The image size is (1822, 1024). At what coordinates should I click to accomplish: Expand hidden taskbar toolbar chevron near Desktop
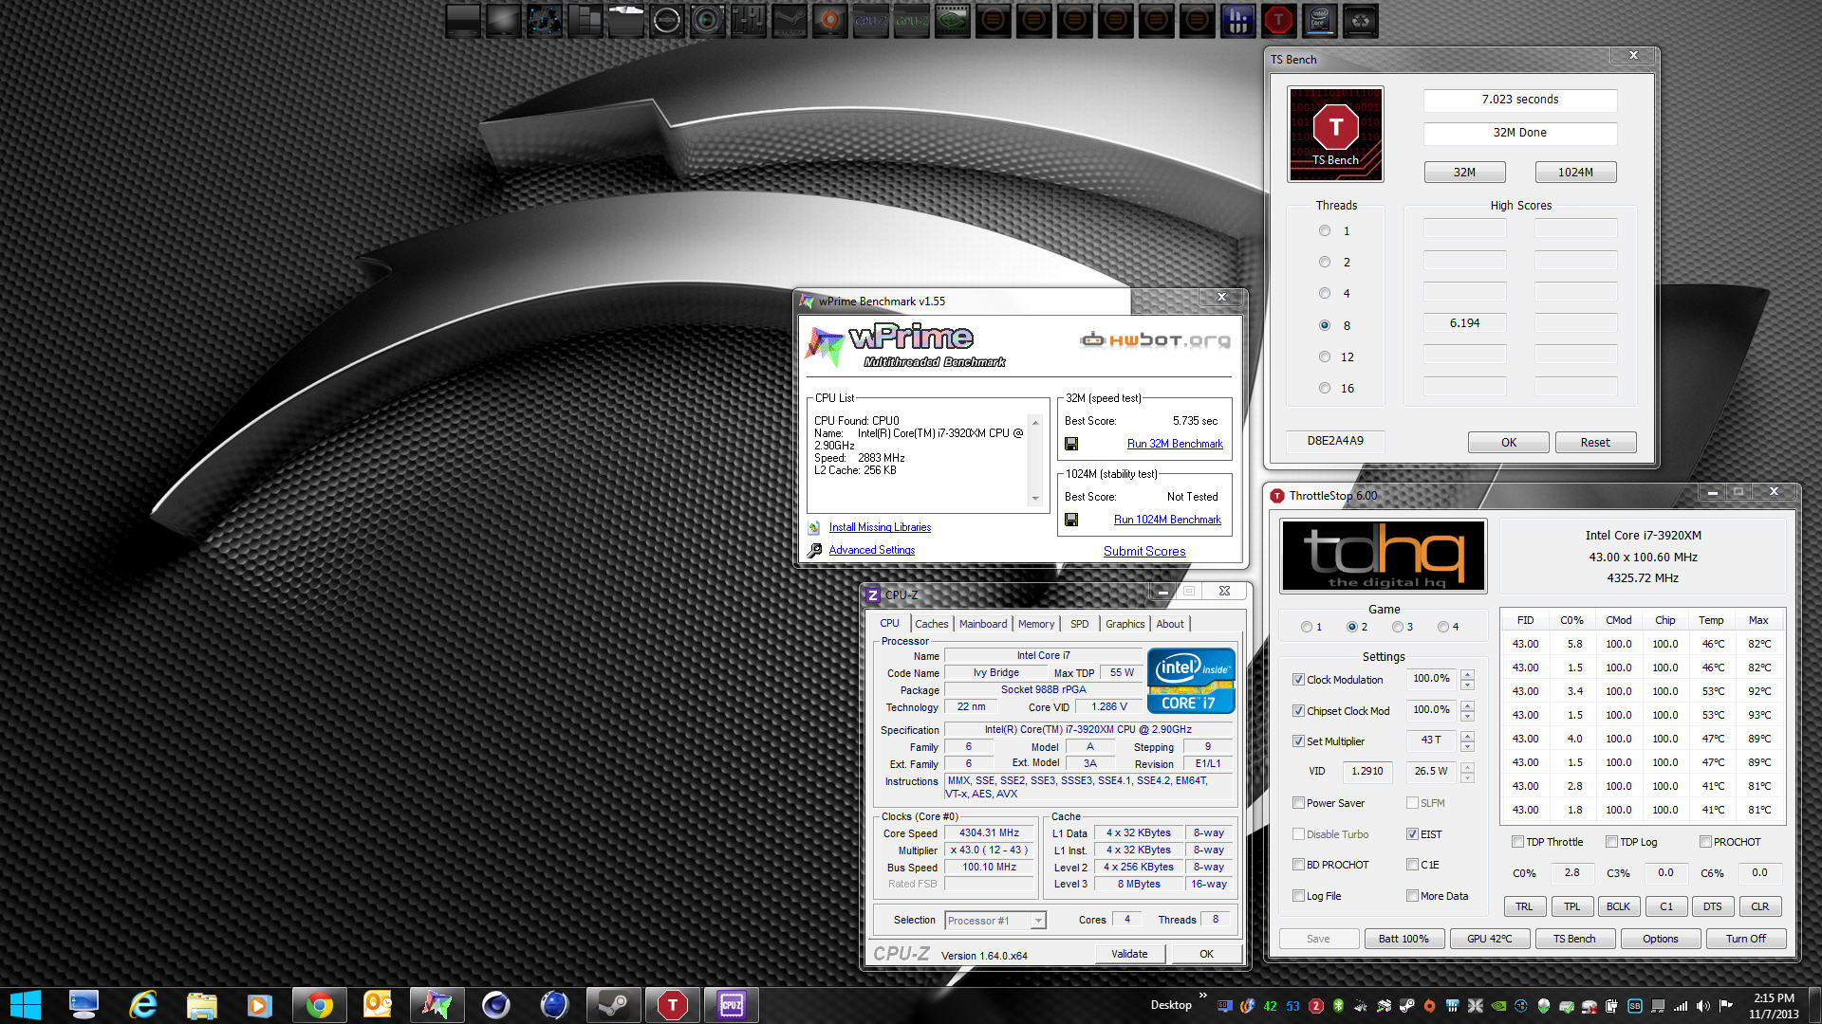pyautogui.click(x=1203, y=995)
